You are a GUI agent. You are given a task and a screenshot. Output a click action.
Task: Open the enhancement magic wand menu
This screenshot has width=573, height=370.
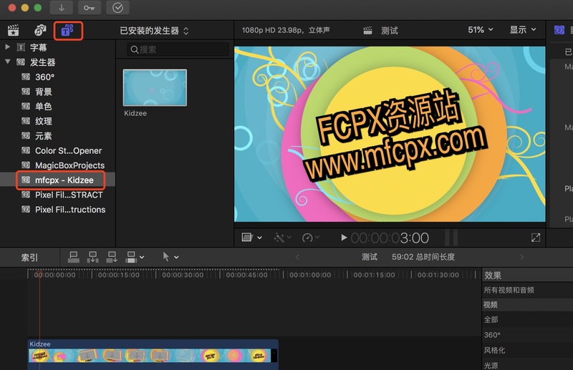282,238
